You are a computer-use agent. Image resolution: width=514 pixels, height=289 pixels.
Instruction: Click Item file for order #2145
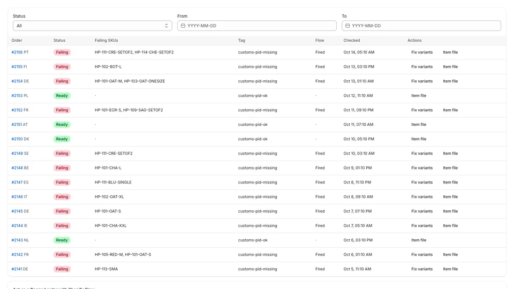point(450,211)
